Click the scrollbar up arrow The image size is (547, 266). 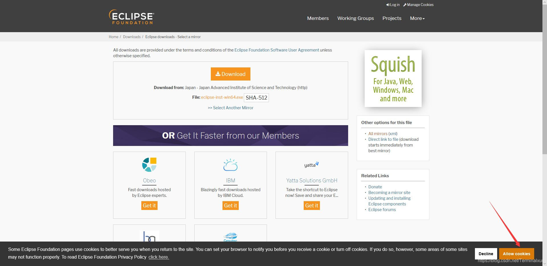[544, 2]
